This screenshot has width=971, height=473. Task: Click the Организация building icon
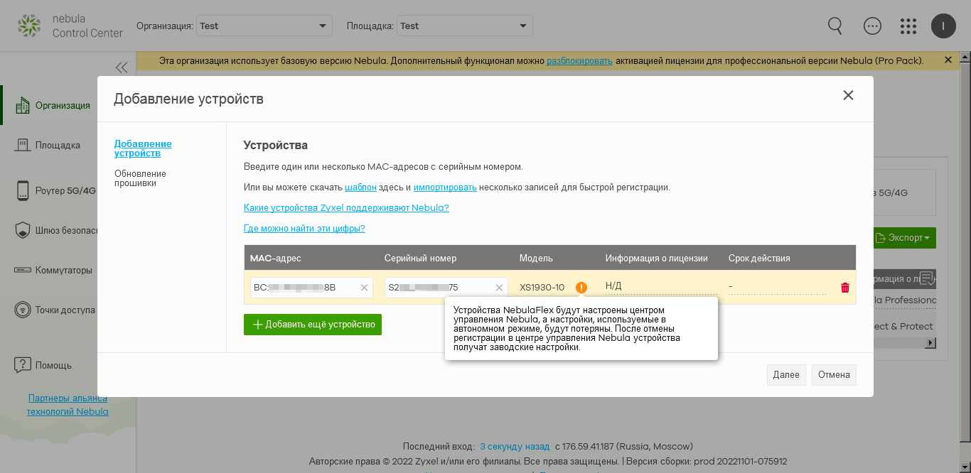[x=23, y=105]
